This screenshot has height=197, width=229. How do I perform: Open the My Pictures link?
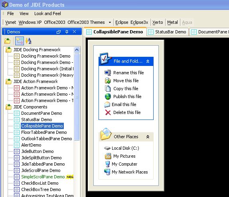pyautogui.click(x=124, y=156)
